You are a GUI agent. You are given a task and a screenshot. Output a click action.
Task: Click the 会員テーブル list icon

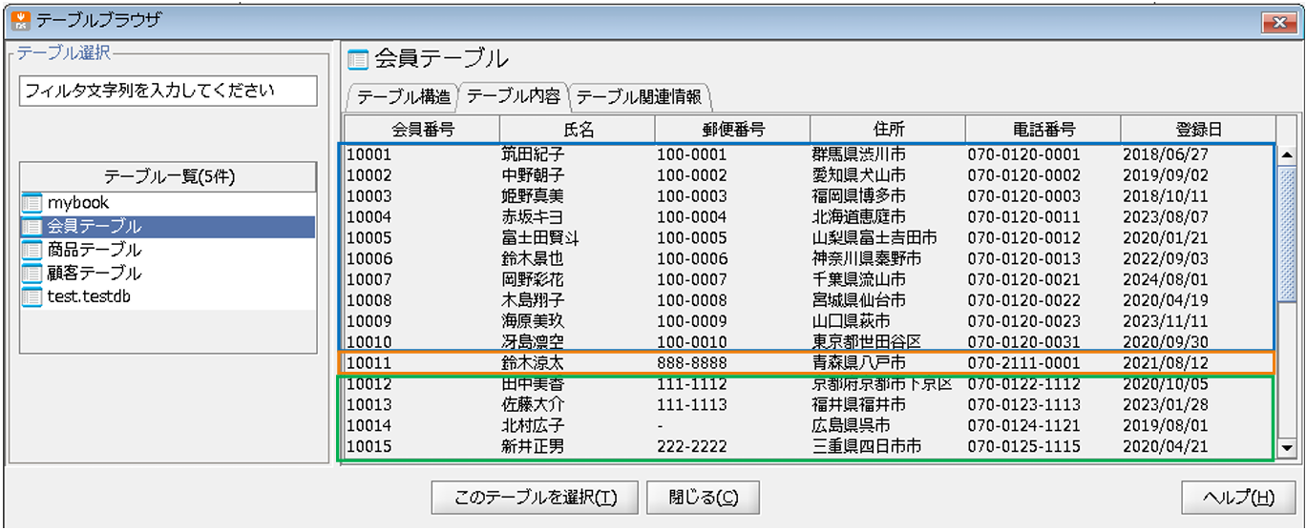pos(32,227)
